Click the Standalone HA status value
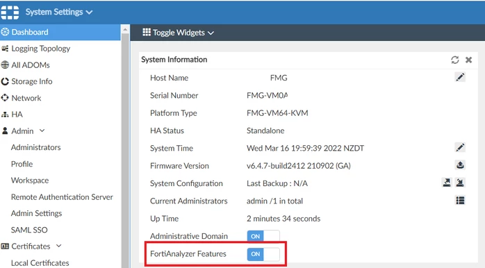Screen dimensions: 485x268 (265, 131)
